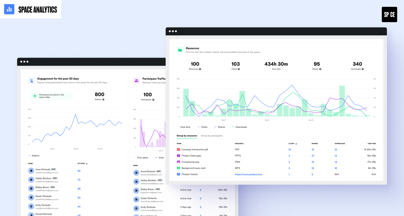Click info icon next to Downloads count

[363, 69]
